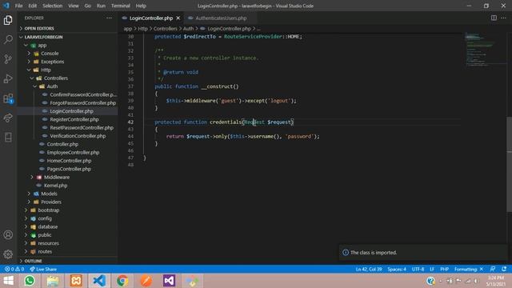Viewport: 512px width, 288px height.
Task: Open File Explorer from the taskbar
Action: (53, 281)
